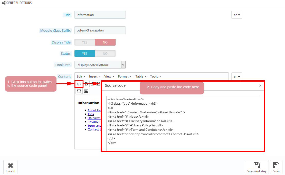The image size is (285, 175).
Task: Open the About Us link in preview
Action: [94, 110]
